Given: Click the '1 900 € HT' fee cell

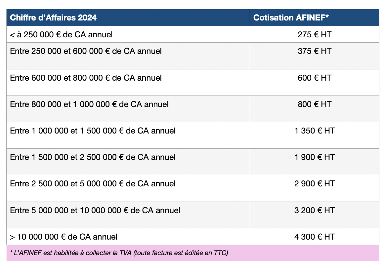Looking at the screenshot, I should coord(314,157).
